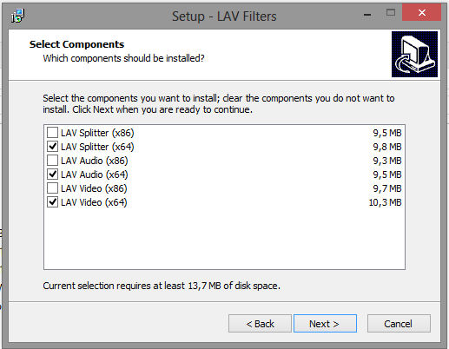This screenshot has height=349, width=449.
Task: Select the LAV Video (x64) label
Action: (x=94, y=202)
